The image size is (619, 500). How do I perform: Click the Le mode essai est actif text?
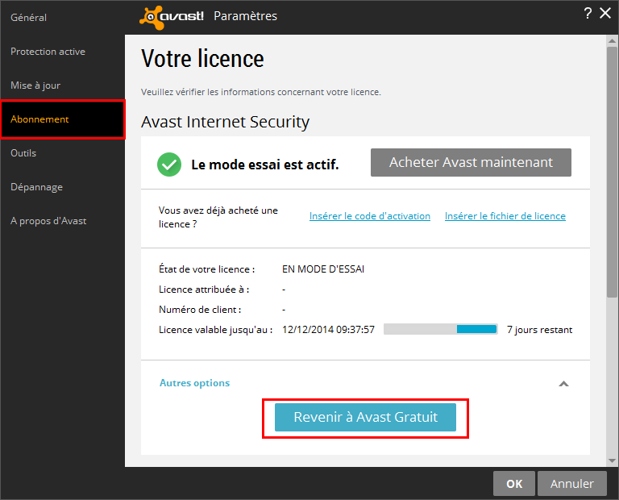265,165
